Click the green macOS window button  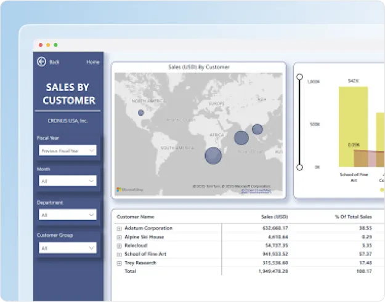(x=55, y=45)
